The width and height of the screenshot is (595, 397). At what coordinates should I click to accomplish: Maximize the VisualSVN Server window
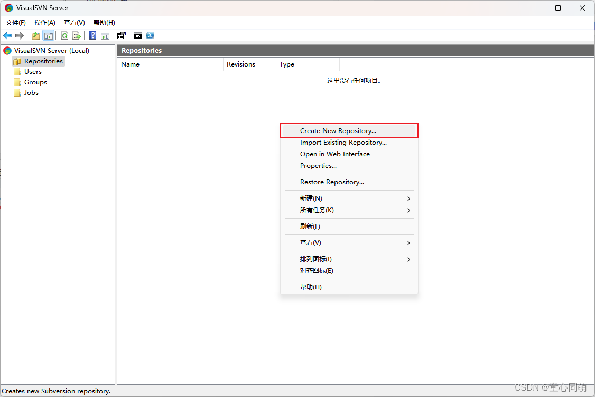(x=558, y=8)
